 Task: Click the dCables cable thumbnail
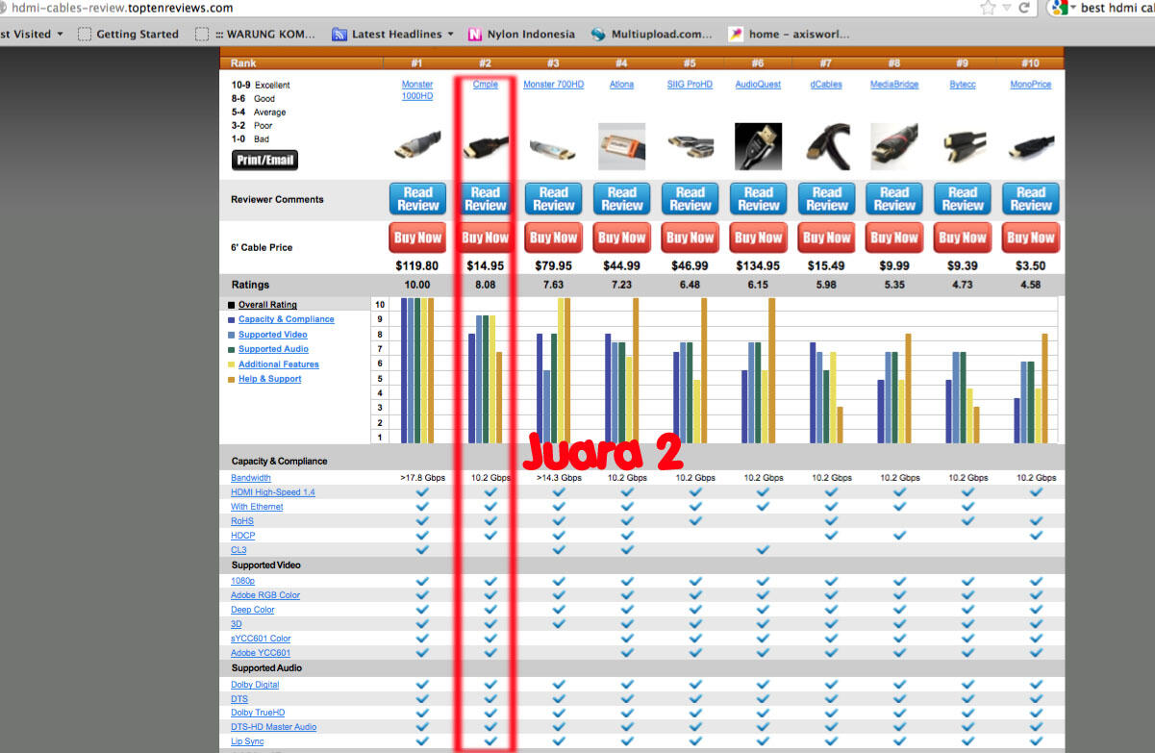pos(826,146)
